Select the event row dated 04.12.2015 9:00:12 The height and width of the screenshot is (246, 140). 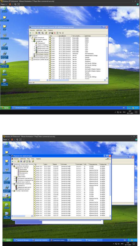pyautogui.click(x=71, y=197)
